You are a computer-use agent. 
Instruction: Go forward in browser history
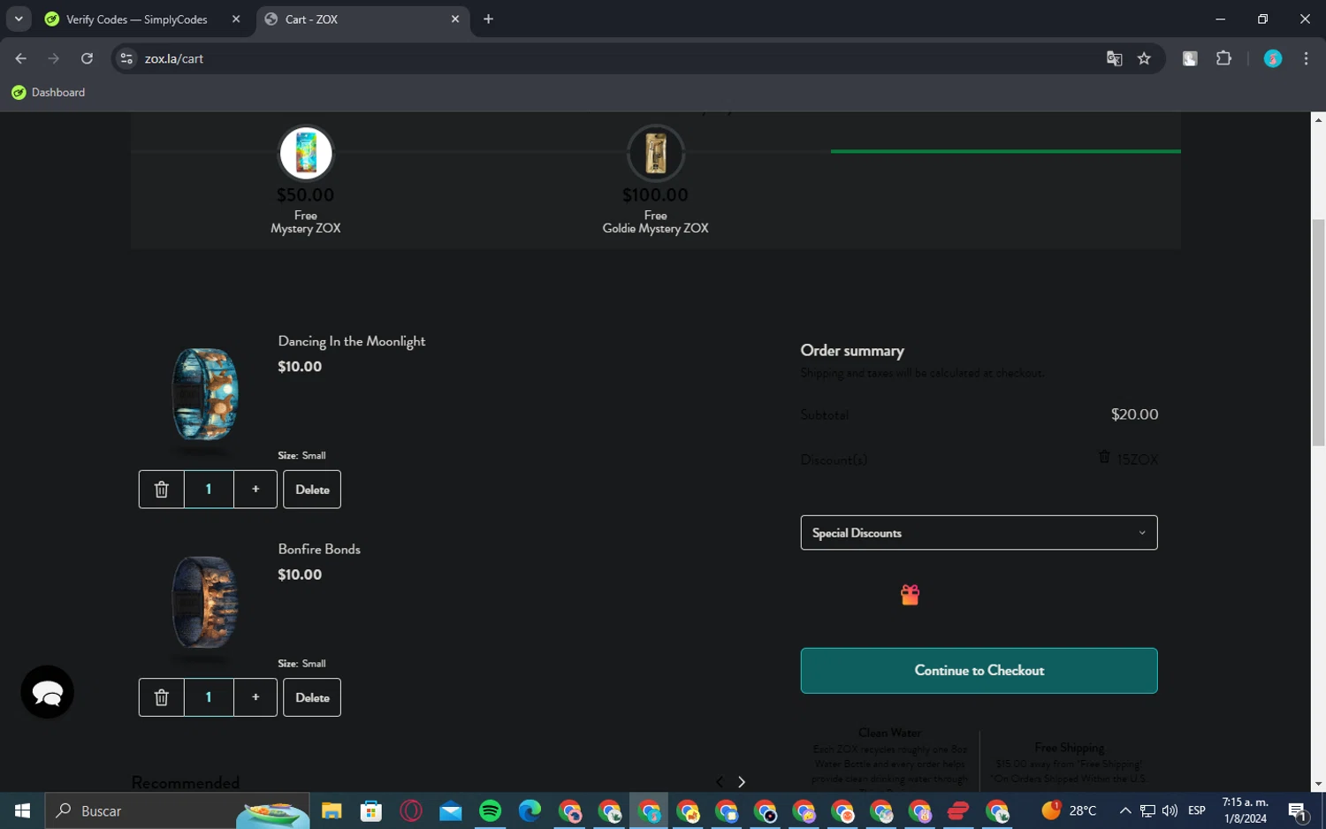tap(54, 58)
